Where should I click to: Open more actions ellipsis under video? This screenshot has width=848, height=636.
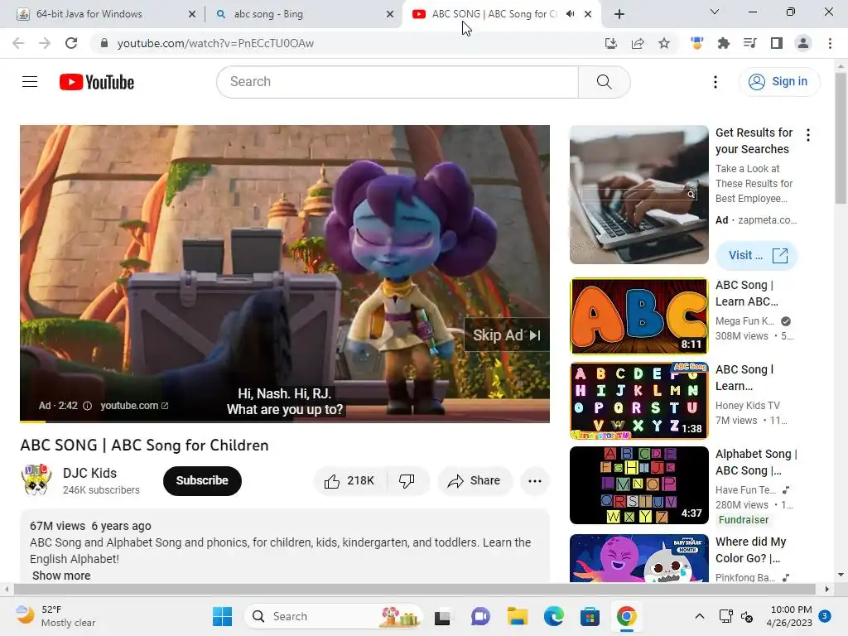pyautogui.click(x=535, y=481)
